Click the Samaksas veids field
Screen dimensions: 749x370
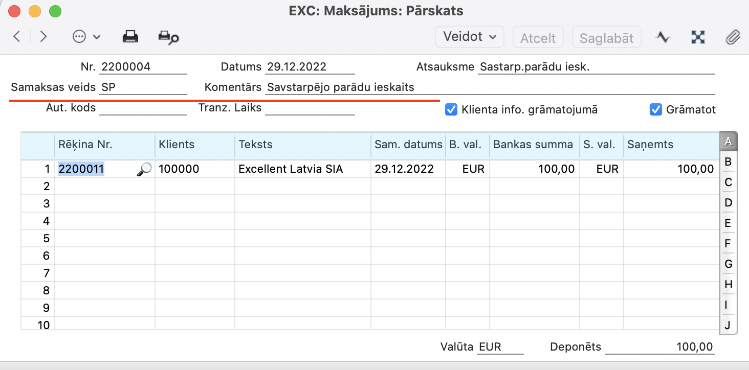143,87
